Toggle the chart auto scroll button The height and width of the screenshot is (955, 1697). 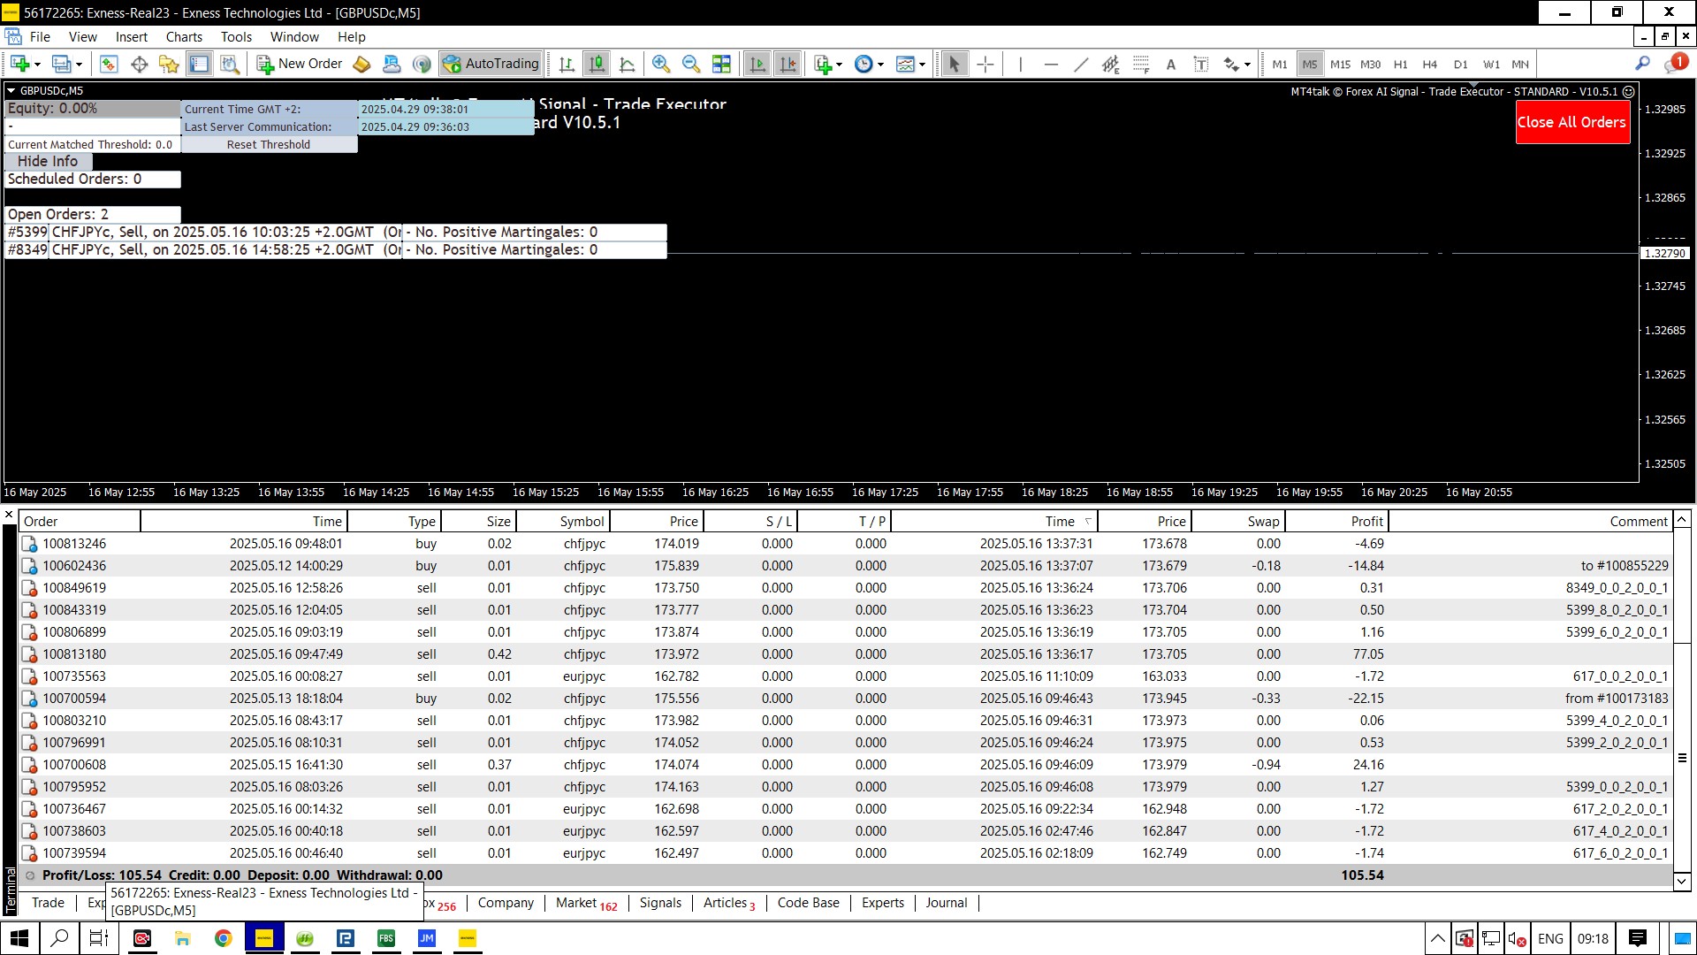click(757, 64)
